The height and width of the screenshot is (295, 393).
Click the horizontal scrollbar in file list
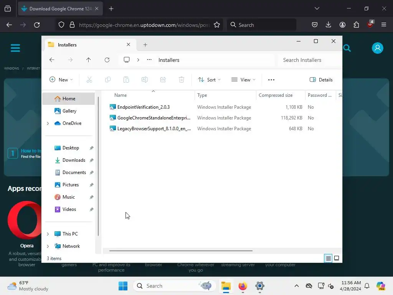[181, 250]
